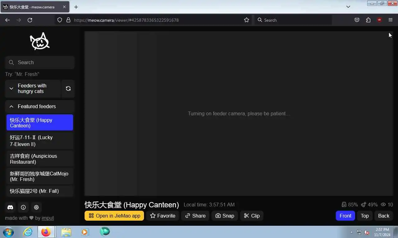Switch to the Top camera view
This screenshot has width=398, height=238.
(365, 216)
